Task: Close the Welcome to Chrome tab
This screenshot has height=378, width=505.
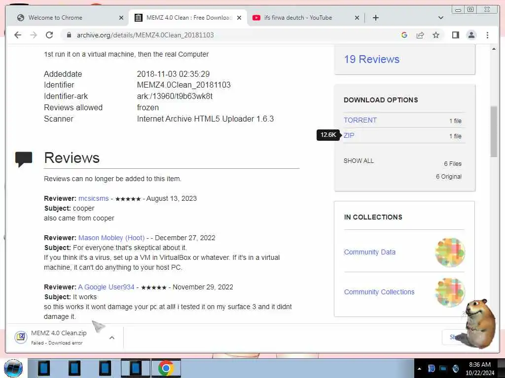Action: pyautogui.click(x=121, y=18)
